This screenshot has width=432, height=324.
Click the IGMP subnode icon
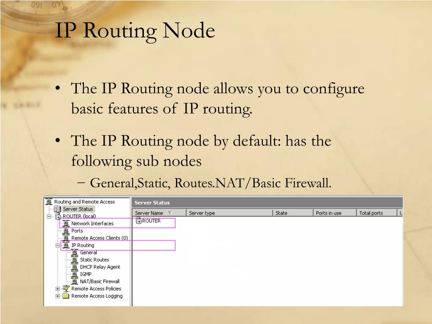[74, 274]
